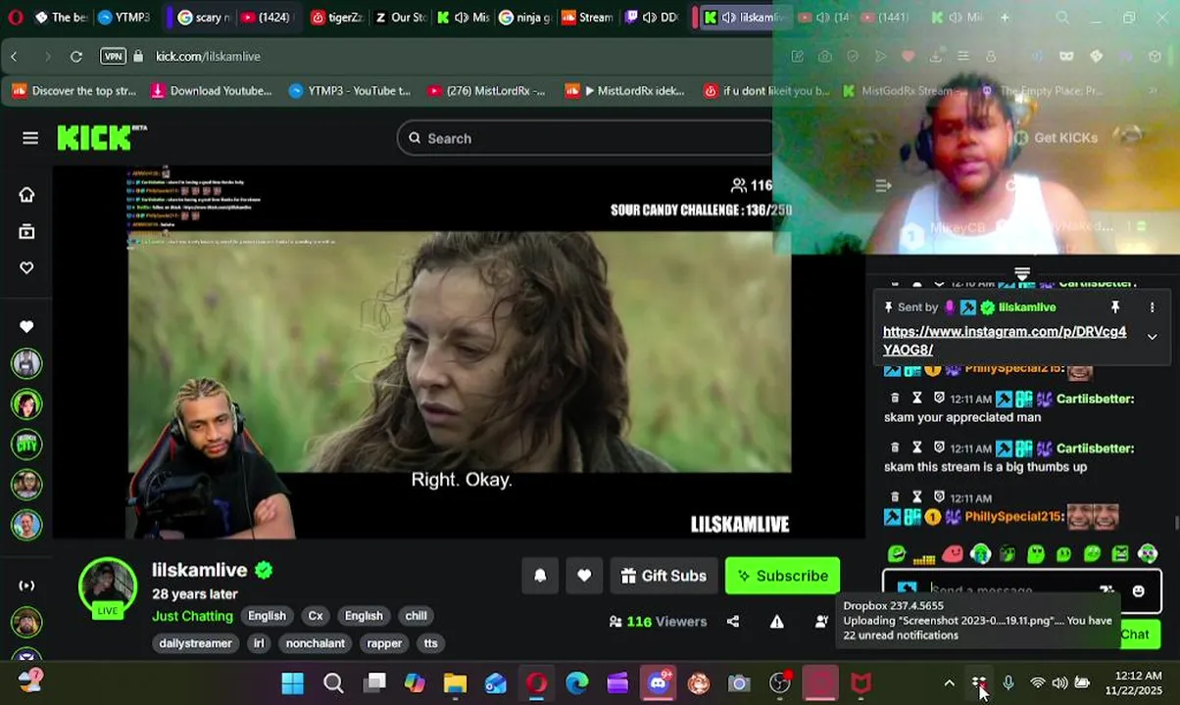Timeout sender of 'big thumbs up' message
The width and height of the screenshot is (1180, 705).
[917, 448]
